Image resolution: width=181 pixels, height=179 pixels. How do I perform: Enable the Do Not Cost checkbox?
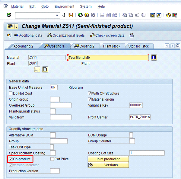click(11, 93)
